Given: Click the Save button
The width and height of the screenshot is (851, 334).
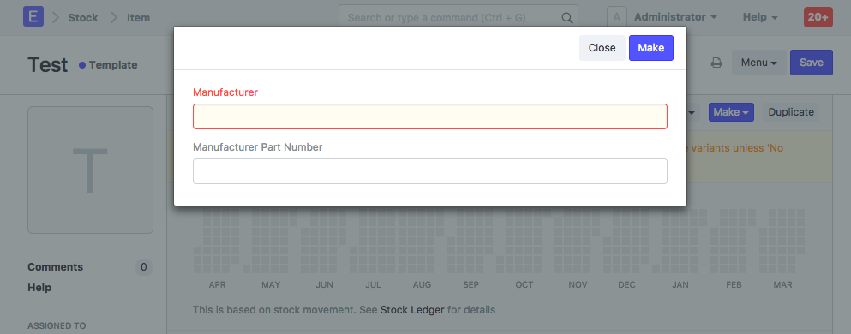Looking at the screenshot, I should pos(812,63).
